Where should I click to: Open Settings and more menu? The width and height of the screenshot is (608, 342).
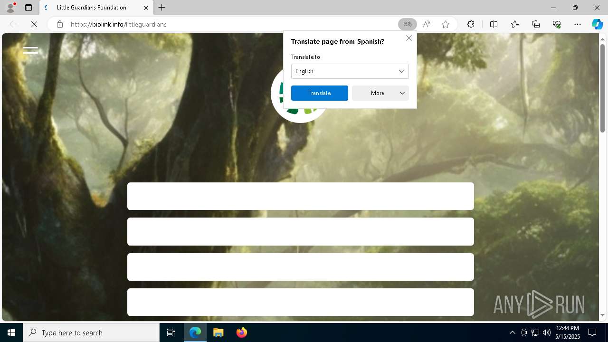pyautogui.click(x=578, y=24)
